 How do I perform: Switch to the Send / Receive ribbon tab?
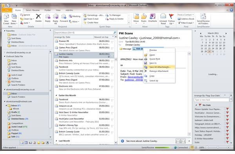(x=33, y=10)
